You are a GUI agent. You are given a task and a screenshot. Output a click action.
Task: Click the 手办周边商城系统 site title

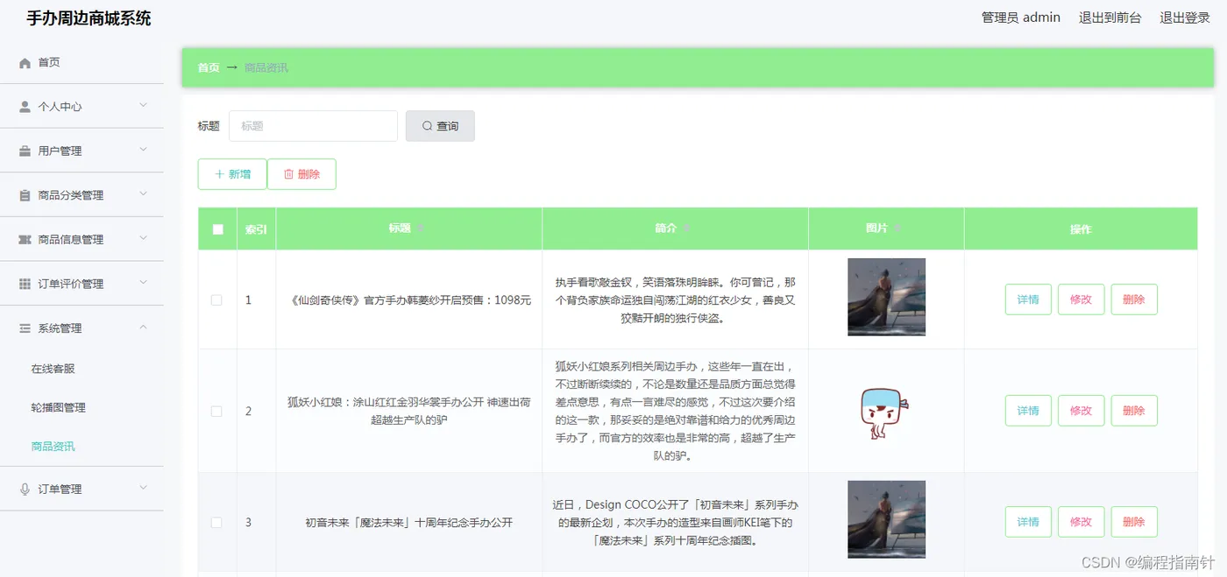(89, 18)
